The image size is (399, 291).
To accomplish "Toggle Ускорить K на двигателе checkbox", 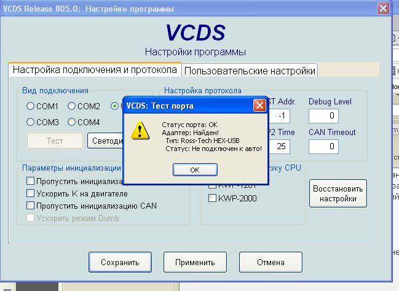I will point(30,193).
